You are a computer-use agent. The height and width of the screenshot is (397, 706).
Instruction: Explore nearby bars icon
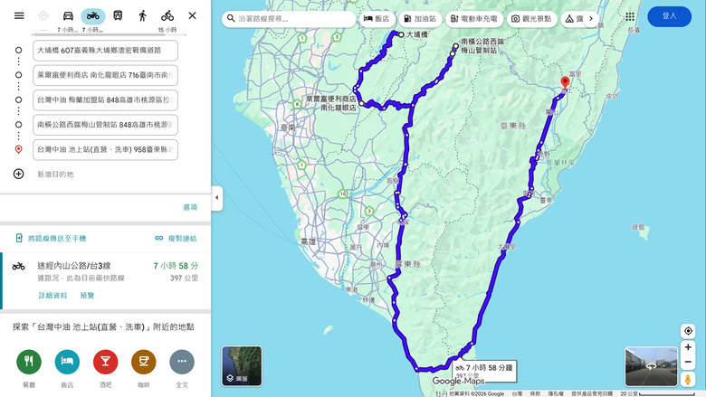(105, 362)
